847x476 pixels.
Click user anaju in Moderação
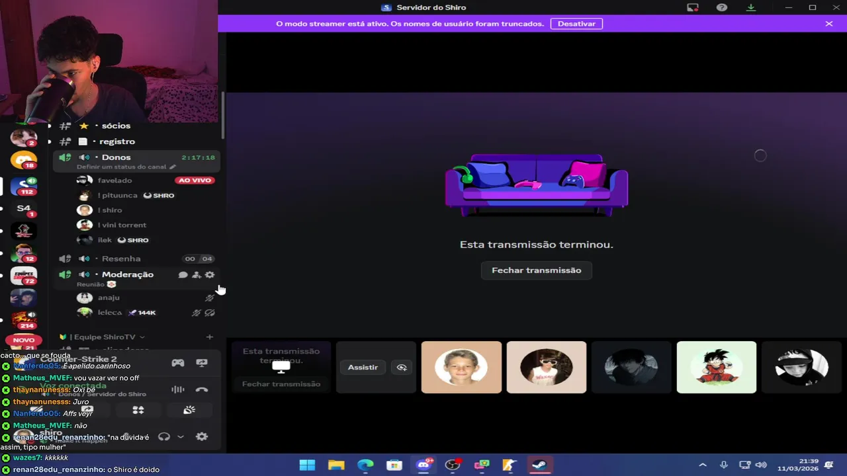tap(109, 298)
